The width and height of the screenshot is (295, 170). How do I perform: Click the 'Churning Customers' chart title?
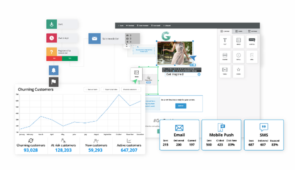(36, 89)
